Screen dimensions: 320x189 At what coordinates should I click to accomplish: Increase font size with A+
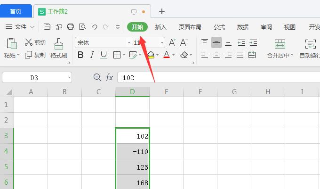coord(172,42)
